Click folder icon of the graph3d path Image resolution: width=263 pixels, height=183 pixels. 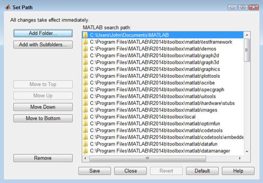(x=86, y=62)
